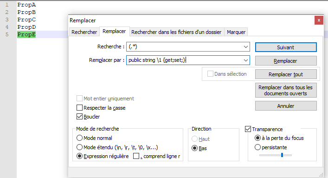Select Expression régulière radio button
This screenshot has height=178, width=328.
point(79,156)
